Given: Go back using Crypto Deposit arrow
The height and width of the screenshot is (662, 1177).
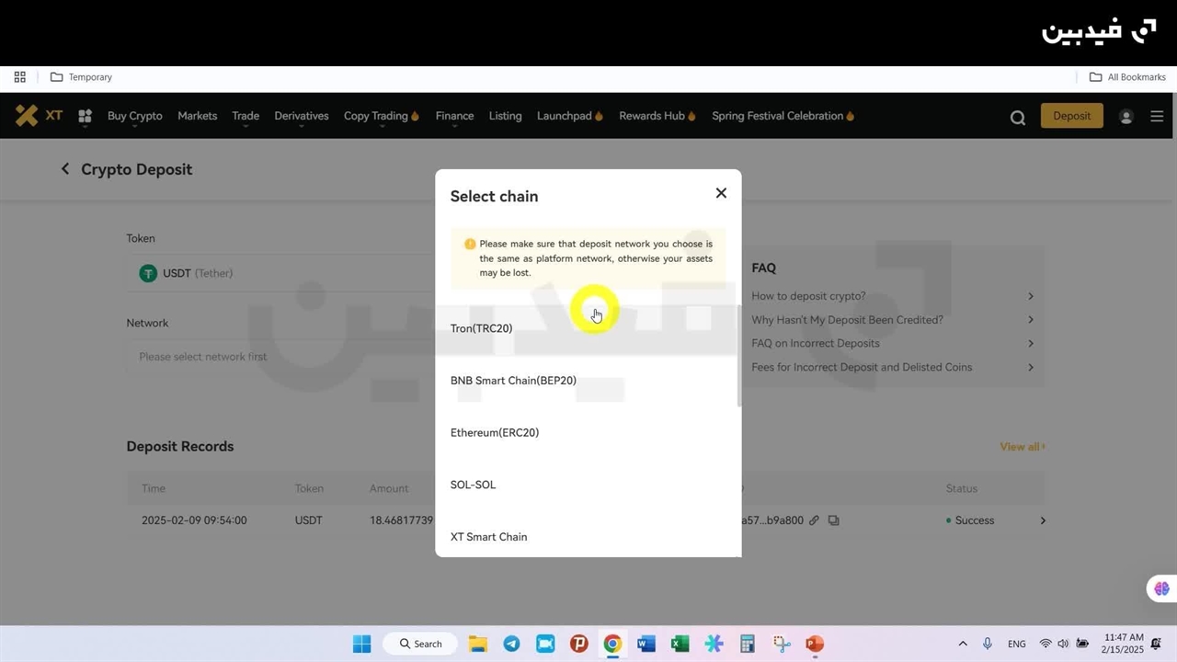Looking at the screenshot, I should (65, 169).
